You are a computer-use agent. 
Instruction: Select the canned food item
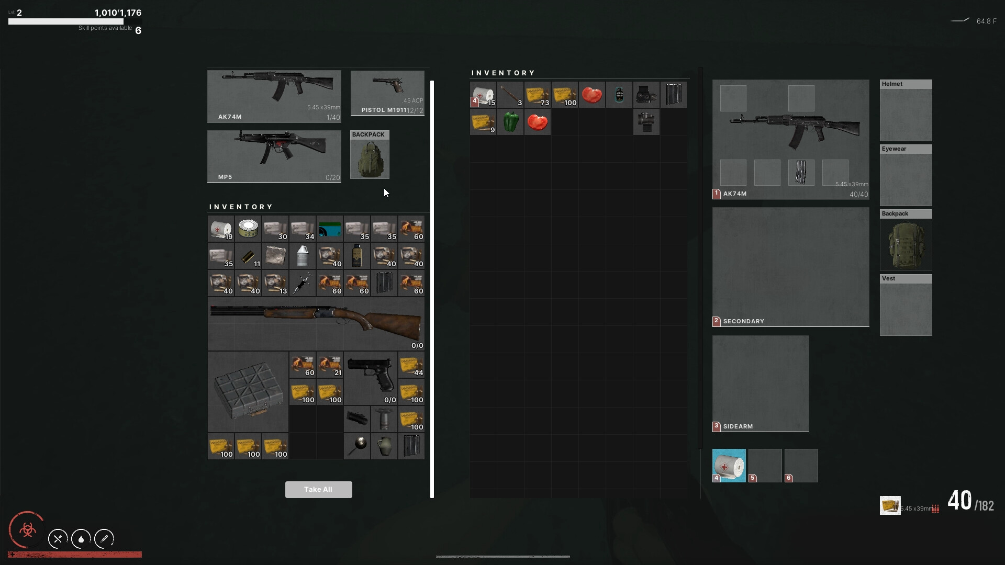(248, 229)
